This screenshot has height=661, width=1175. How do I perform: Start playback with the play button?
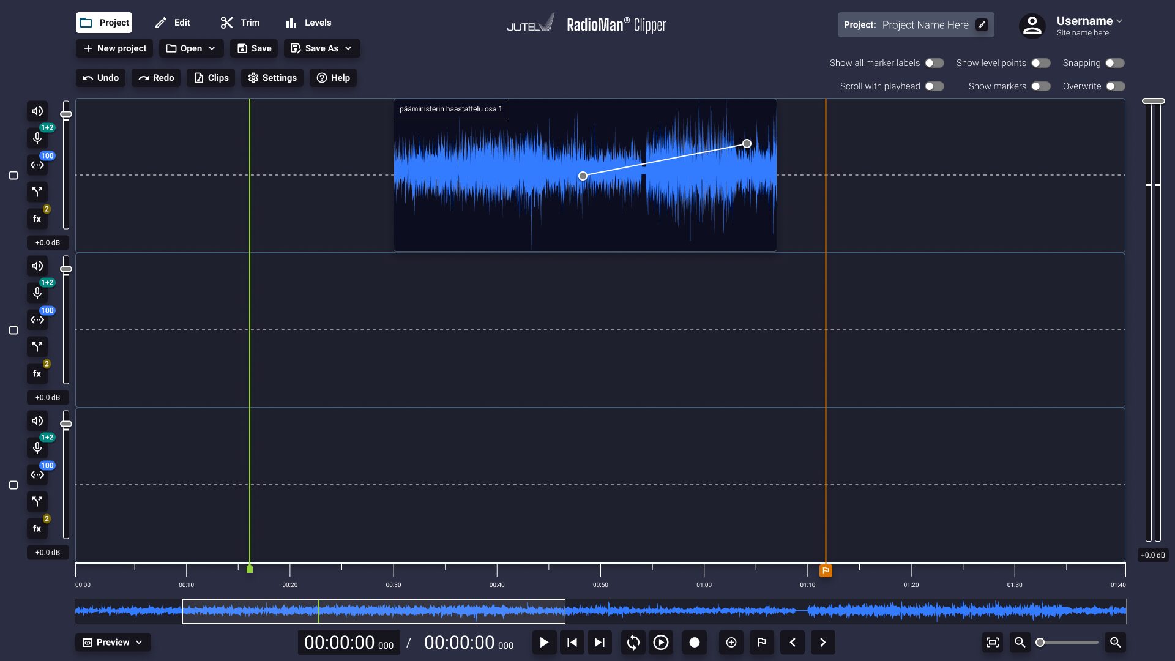[544, 642]
